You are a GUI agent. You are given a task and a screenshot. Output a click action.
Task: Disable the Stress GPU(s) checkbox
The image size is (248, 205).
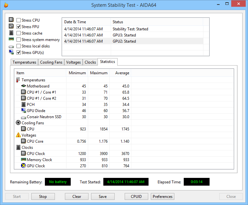tap(19, 53)
